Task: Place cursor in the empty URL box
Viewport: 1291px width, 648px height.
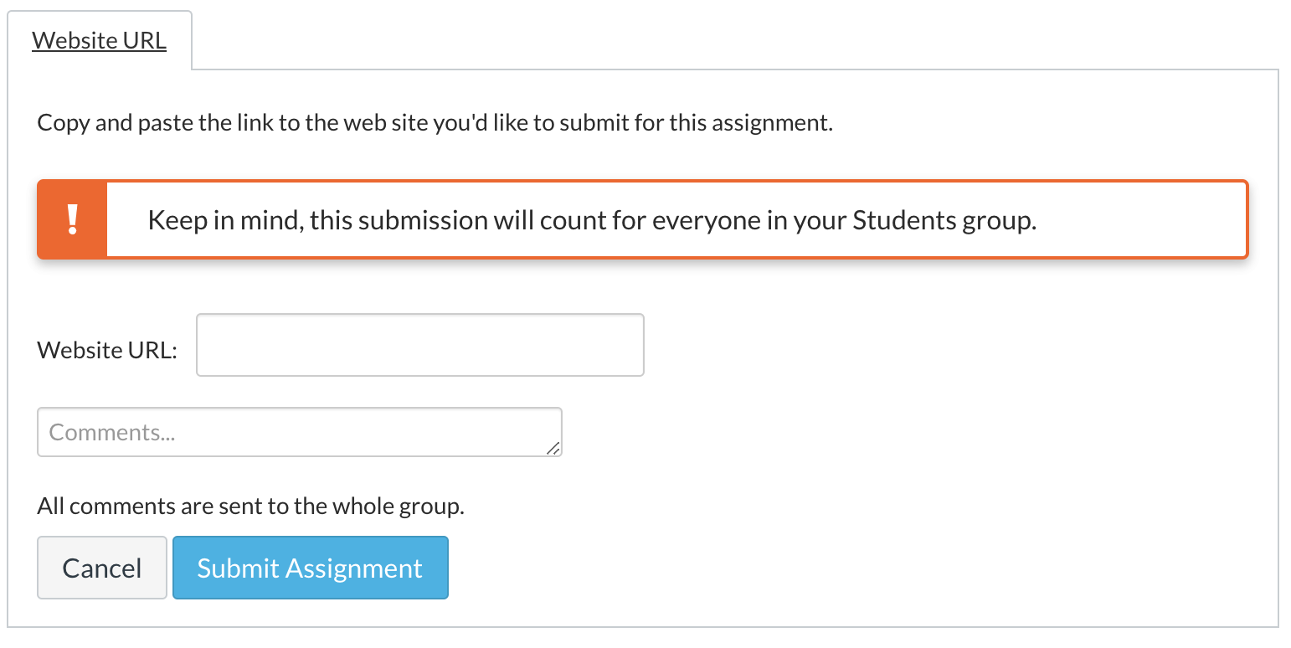Action: (x=419, y=345)
